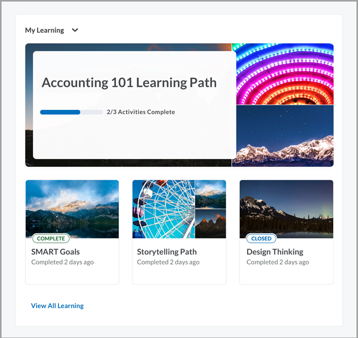
Task: Open the Design Thinking card image
Action: coord(286,209)
